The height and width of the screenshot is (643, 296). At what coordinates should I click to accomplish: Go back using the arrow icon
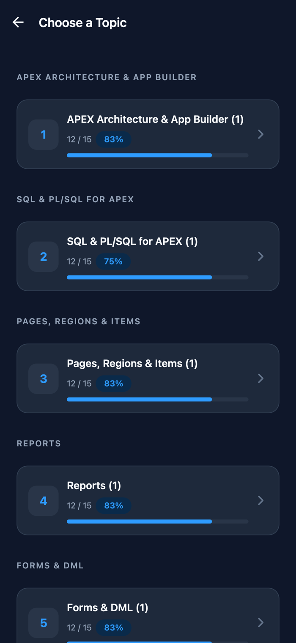18,22
